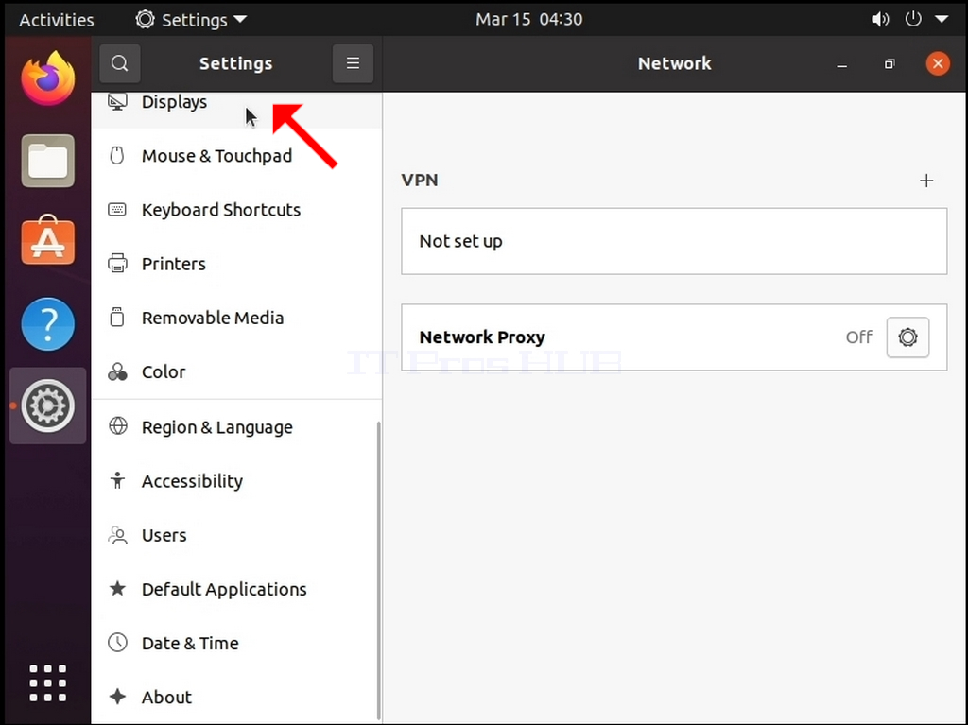The image size is (968, 725).
Task: Click the Region & Language globe icon
Action: (117, 426)
